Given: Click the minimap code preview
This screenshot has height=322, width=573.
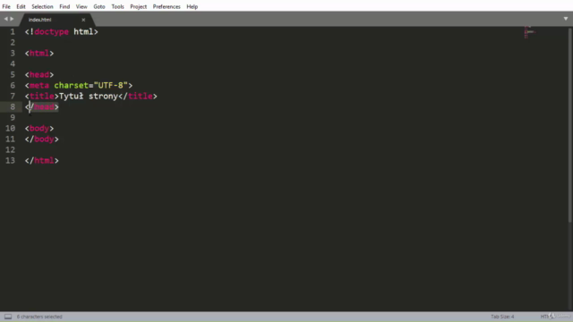Looking at the screenshot, I should (530, 32).
